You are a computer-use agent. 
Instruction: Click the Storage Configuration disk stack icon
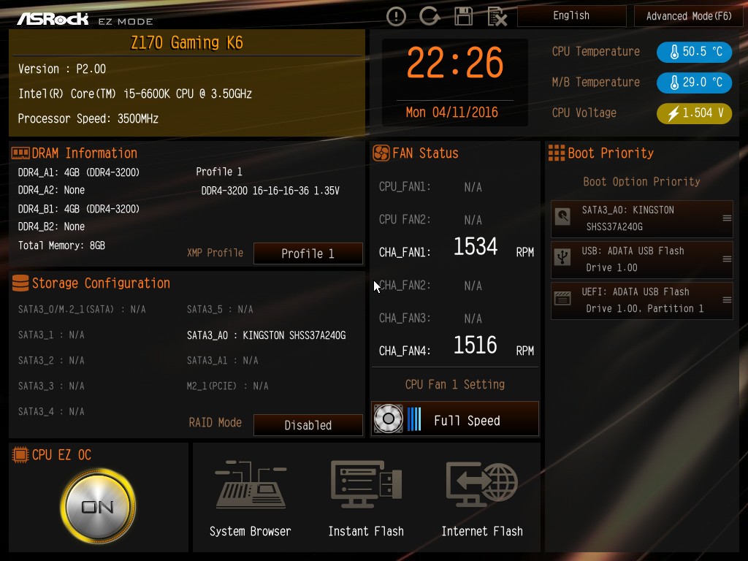(x=20, y=283)
